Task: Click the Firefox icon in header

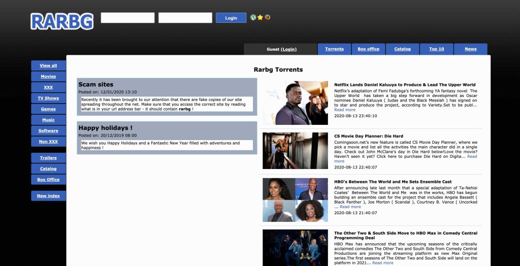Action: pos(267,17)
